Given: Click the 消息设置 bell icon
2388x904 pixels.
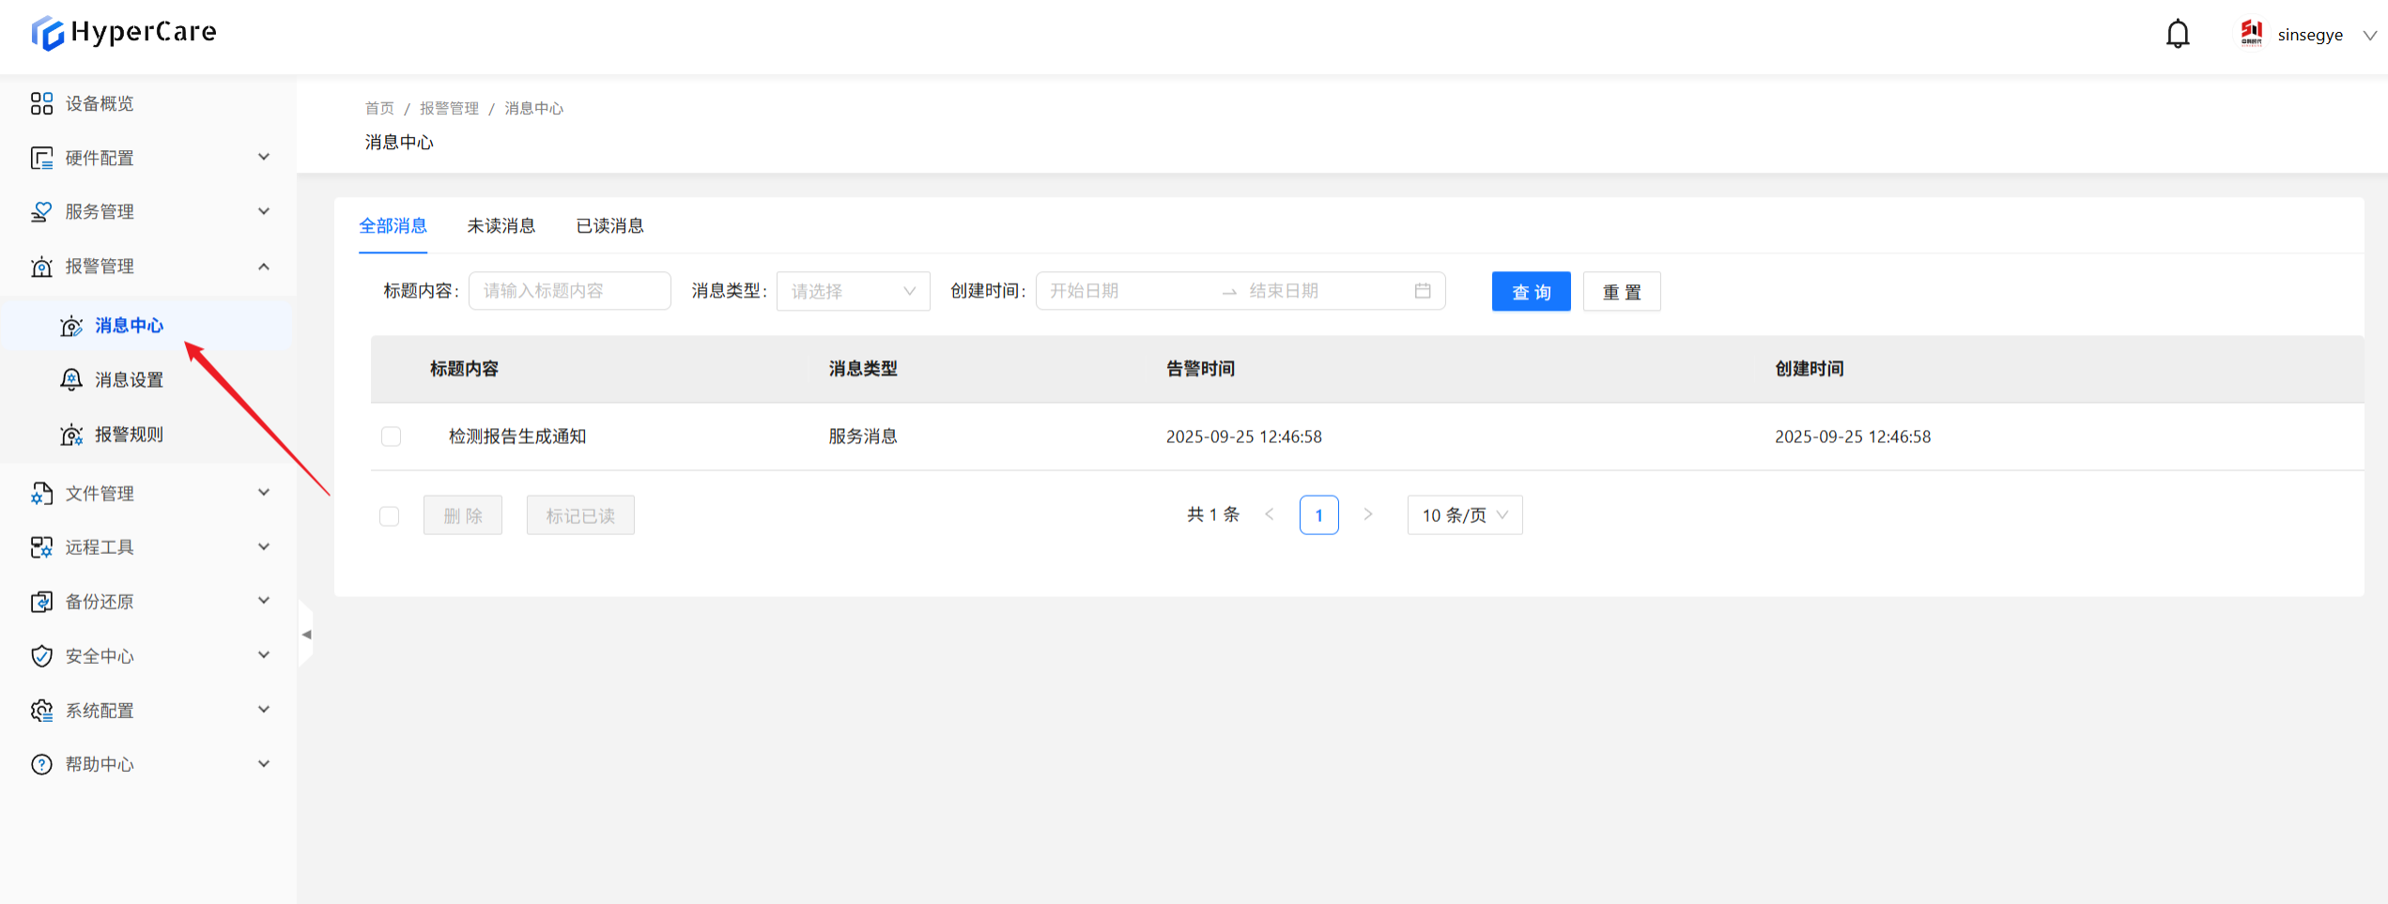Looking at the screenshot, I should click(x=71, y=380).
